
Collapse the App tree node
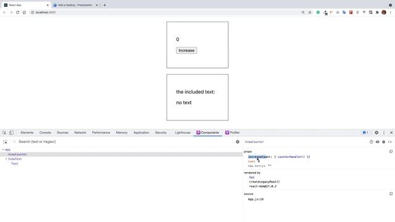pyautogui.click(x=3, y=150)
